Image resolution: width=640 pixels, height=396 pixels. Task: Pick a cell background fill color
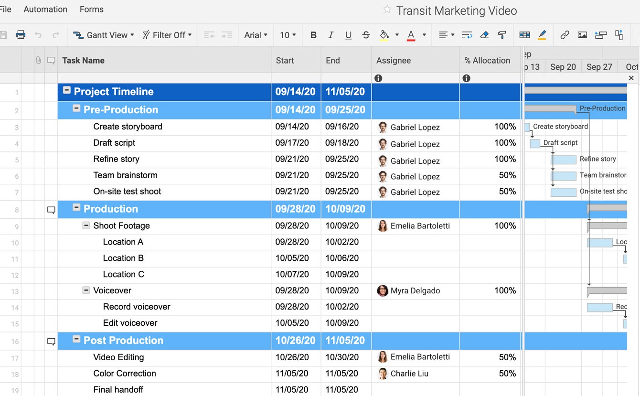click(x=384, y=35)
